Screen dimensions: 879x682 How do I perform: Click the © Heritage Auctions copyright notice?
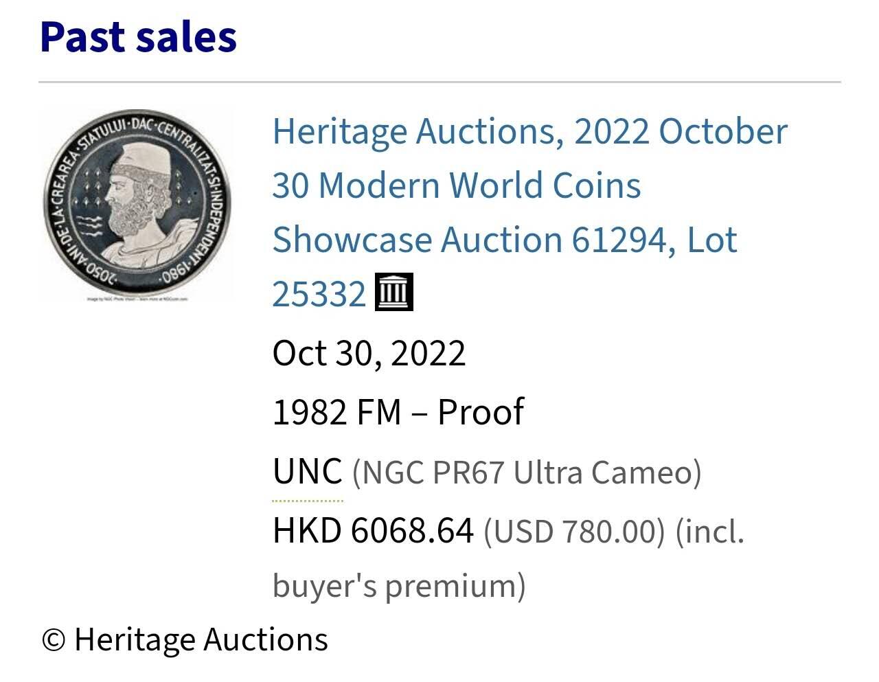[x=185, y=639]
